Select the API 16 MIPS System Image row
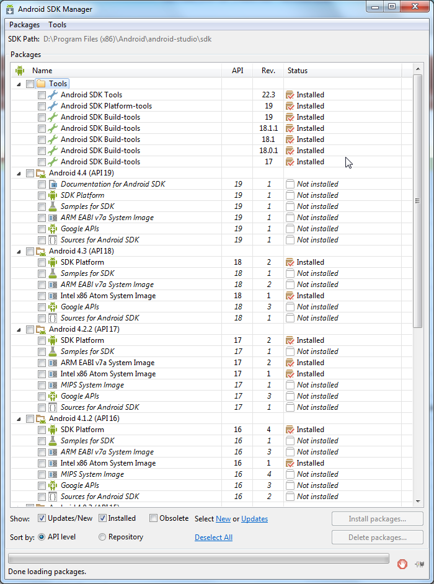This screenshot has height=584, width=434. pyautogui.click(x=211, y=474)
